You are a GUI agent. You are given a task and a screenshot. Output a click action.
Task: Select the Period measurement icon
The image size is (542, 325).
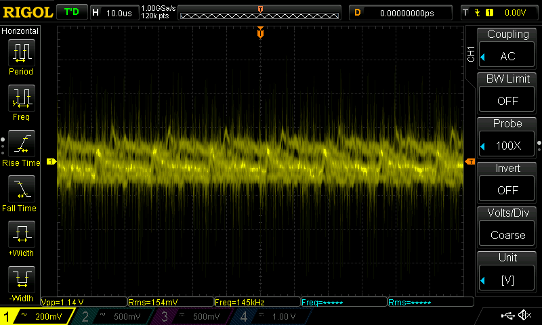point(21,53)
